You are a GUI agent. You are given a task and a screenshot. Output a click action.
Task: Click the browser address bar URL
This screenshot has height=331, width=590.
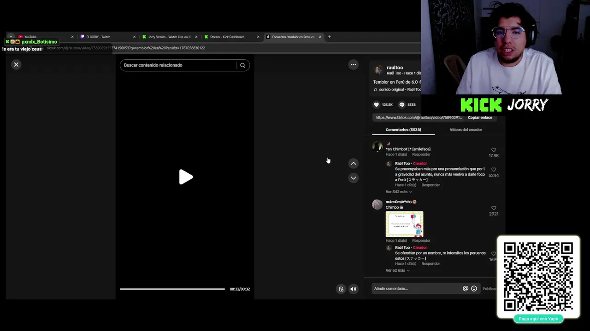click(x=125, y=48)
